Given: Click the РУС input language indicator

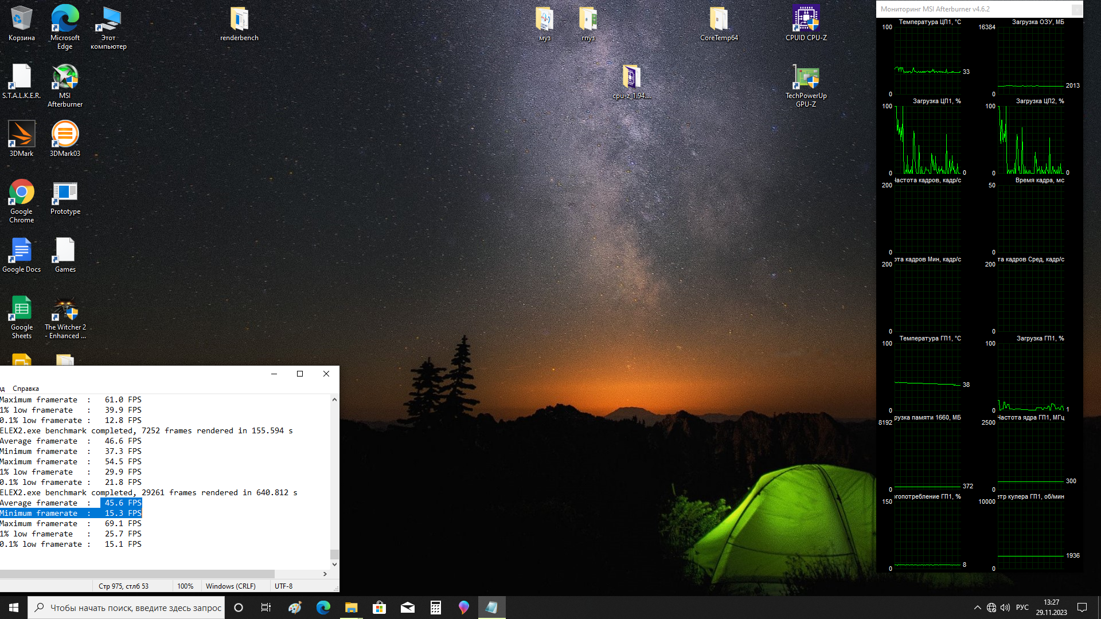Looking at the screenshot, I should tap(1022, 608).
